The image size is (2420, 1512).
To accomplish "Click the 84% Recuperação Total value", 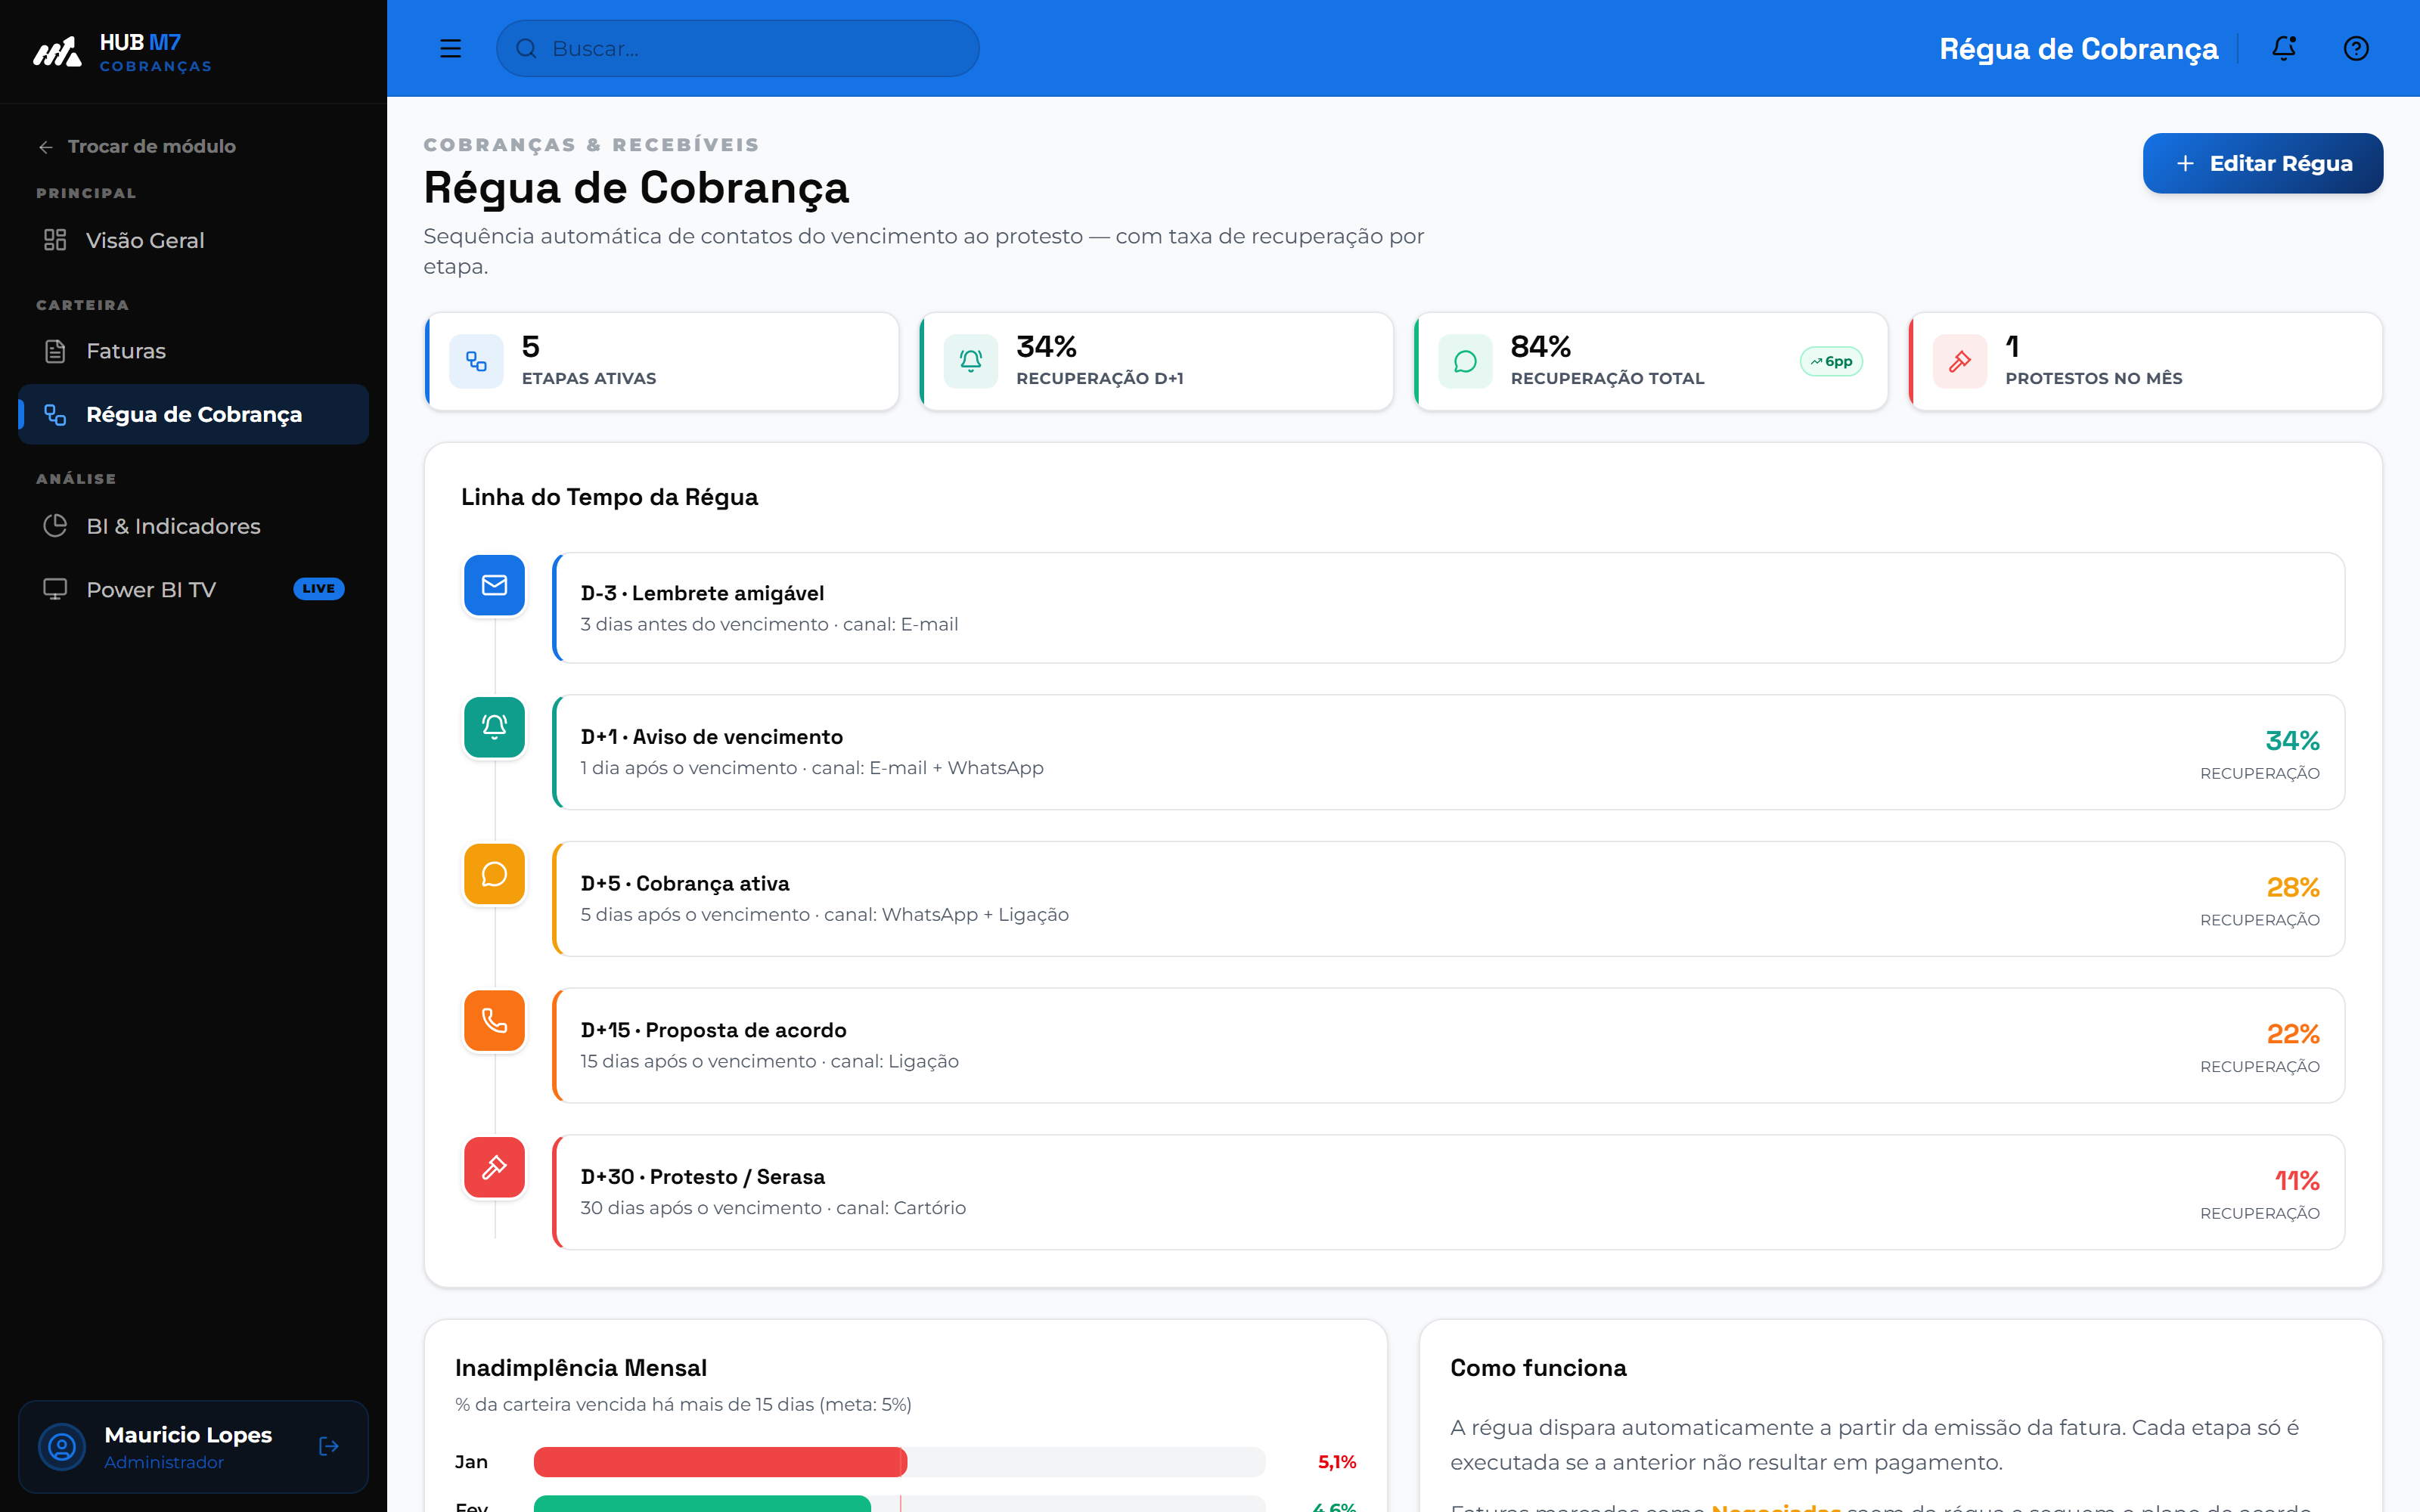I will click(1540, 347).
